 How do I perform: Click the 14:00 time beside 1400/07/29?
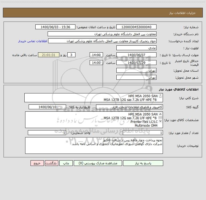(x=96, y=63)
